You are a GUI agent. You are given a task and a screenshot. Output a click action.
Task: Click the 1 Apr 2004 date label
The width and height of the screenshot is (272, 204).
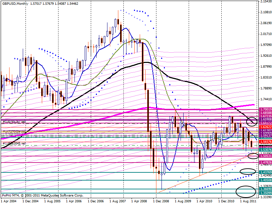pyautogui.click(x=8, y=201)
